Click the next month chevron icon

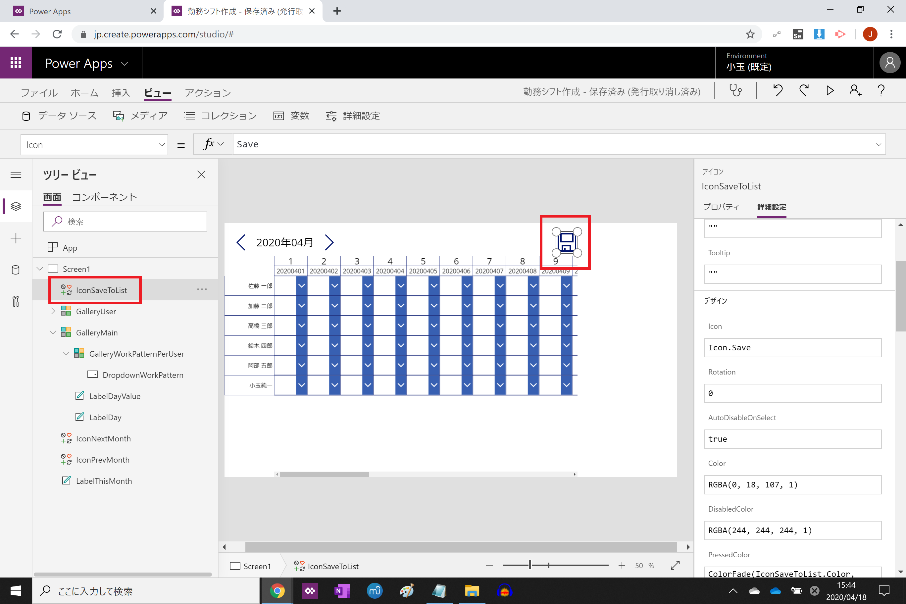329,242
